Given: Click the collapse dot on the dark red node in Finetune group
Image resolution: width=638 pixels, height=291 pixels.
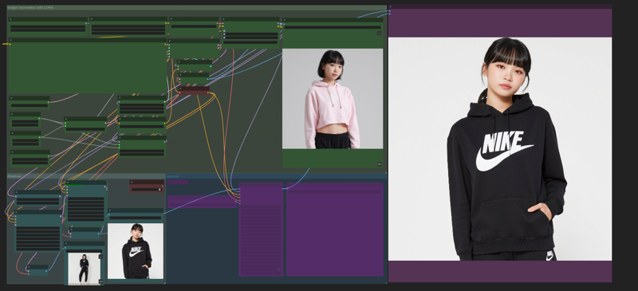Looking at the screenshot, I should 132,182.
